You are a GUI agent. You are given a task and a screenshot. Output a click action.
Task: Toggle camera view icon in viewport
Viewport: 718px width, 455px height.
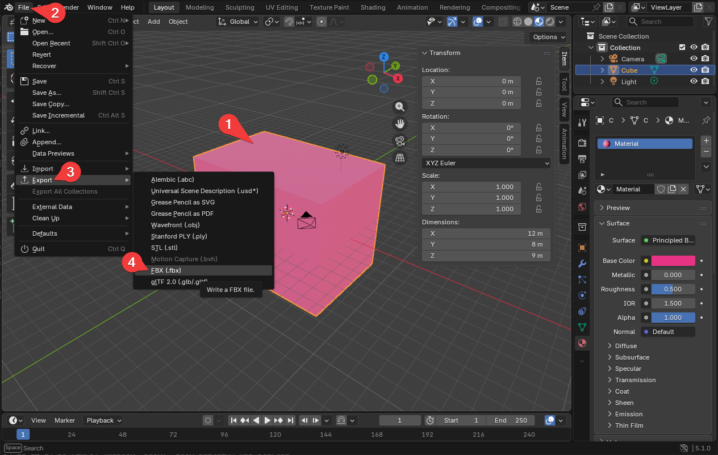pos(400,141)
